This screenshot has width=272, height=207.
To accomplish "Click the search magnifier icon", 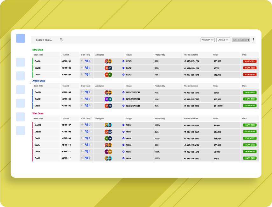I will (61, 40).
